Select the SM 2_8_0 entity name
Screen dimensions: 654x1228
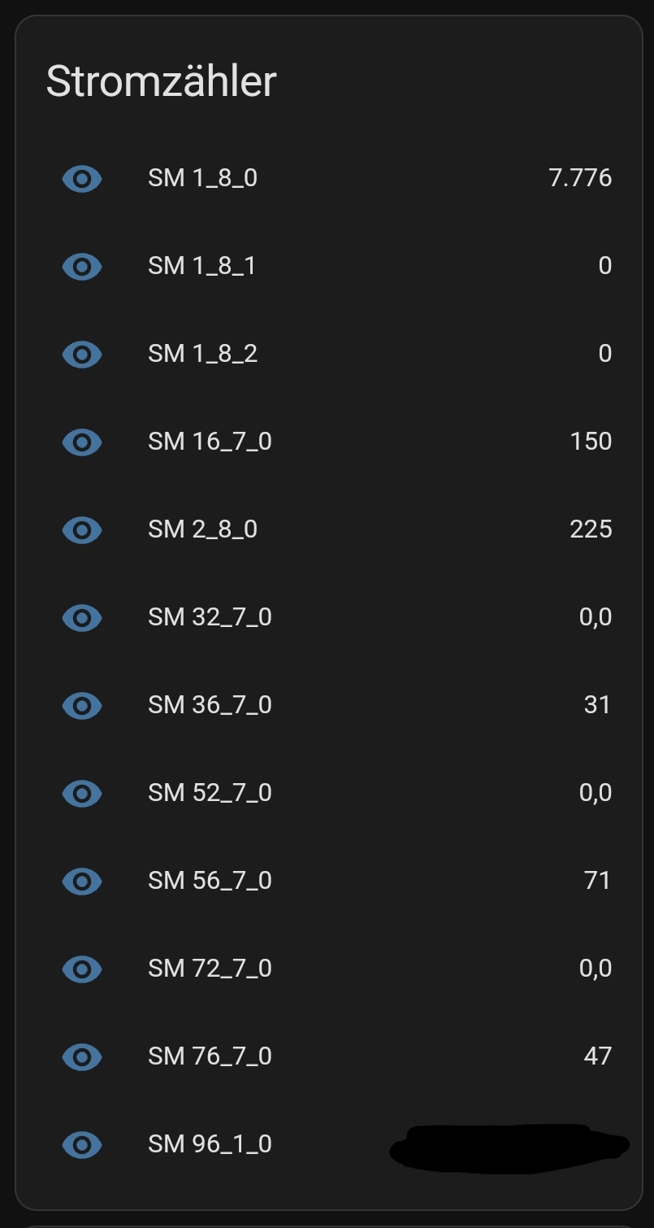click(x=202, y=529)
